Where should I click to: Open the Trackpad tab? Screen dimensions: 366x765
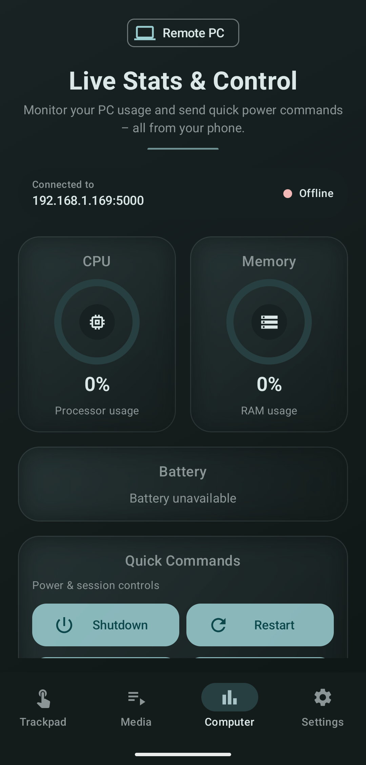43,722
